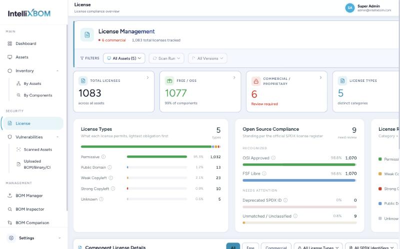400x249 pixels.
Task: Select the All filter tab
Action: (x=233, y=246)
